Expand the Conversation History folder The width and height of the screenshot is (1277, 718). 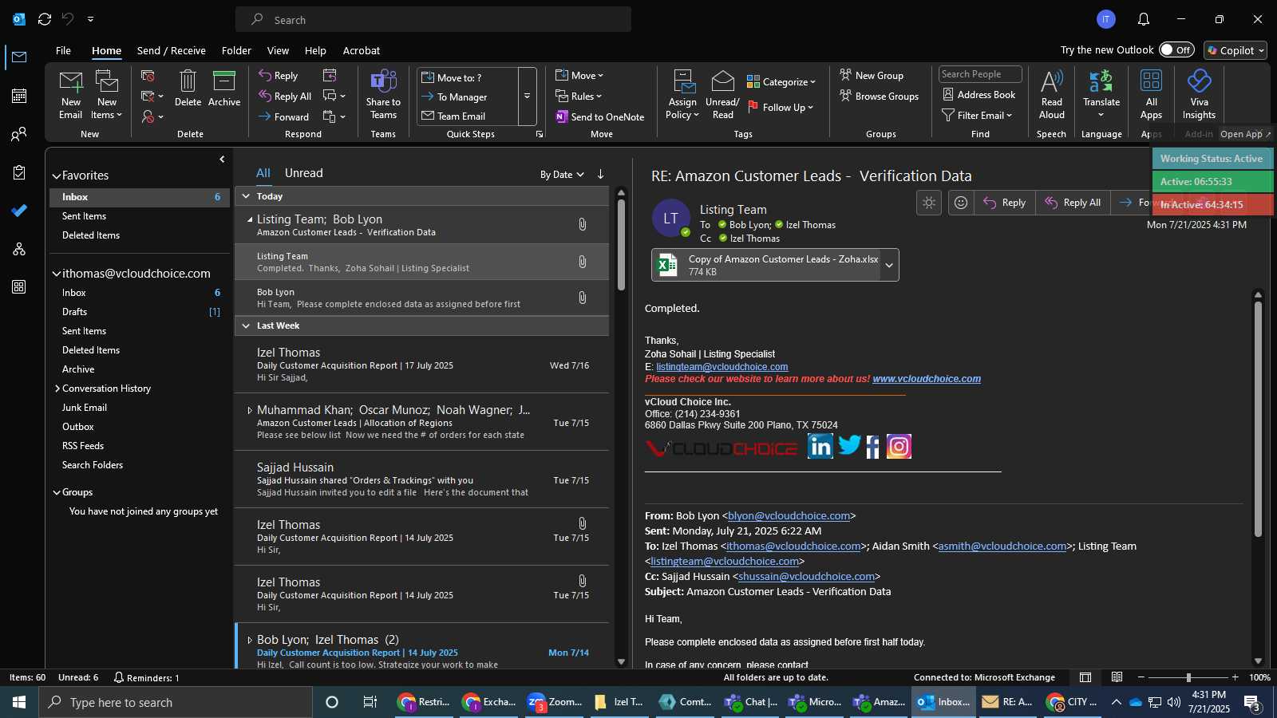pos(57,389)
